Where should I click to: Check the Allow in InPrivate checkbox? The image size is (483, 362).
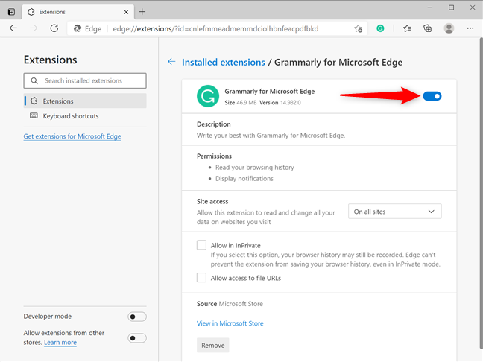(x=201, y=245)
